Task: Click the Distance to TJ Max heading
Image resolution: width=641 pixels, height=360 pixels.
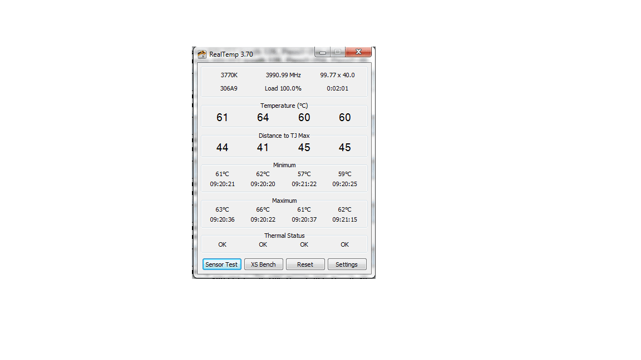Action: [284, 136]
